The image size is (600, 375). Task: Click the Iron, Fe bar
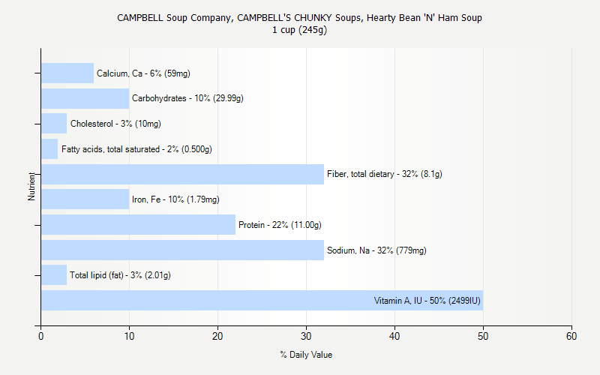(x=85, y=199)
